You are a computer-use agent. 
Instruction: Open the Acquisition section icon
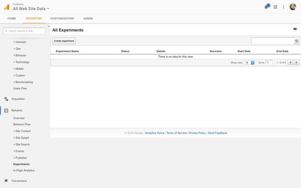click(x=6, y=99)
